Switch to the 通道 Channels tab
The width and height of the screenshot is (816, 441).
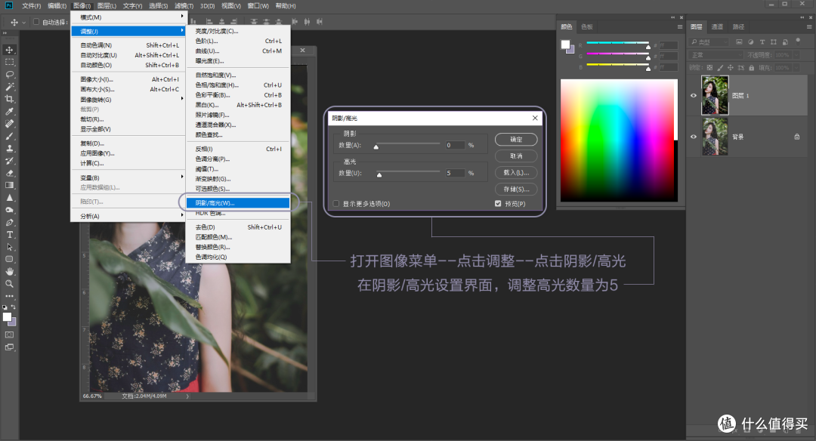click(x=718, y=27)
